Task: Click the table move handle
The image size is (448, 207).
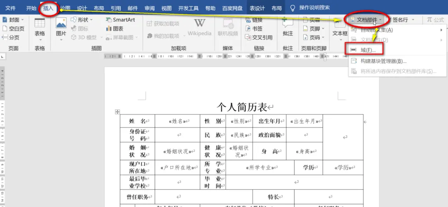Action: [117, 112]
